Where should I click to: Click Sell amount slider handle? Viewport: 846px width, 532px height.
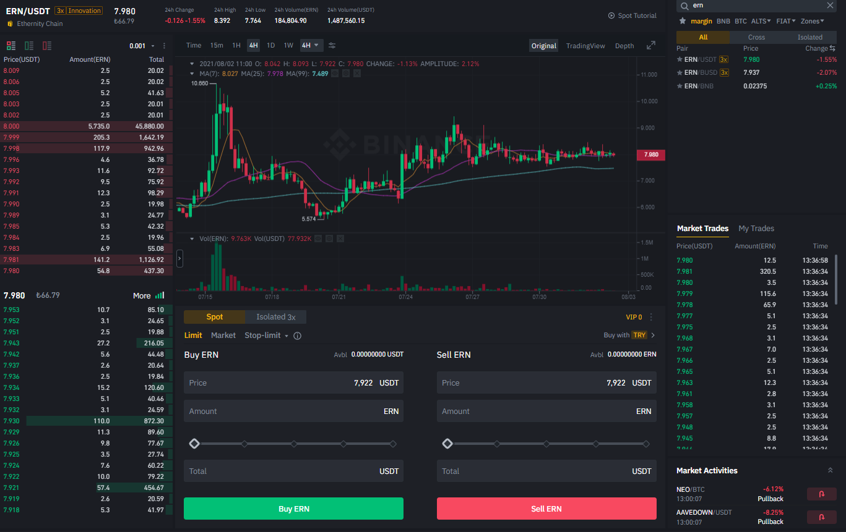(x=447, y=444)
